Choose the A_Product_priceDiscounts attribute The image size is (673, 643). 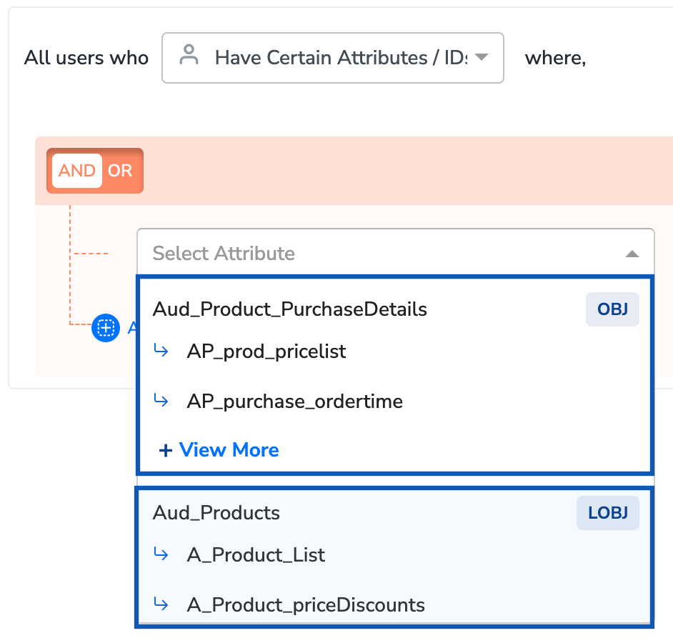click(x=306, y=605)
